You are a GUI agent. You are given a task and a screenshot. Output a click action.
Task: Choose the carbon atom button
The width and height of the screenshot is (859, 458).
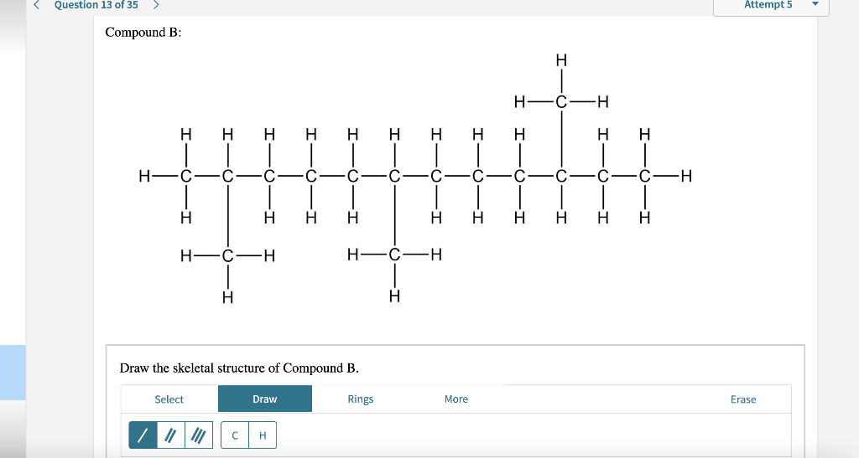point(235,435)
